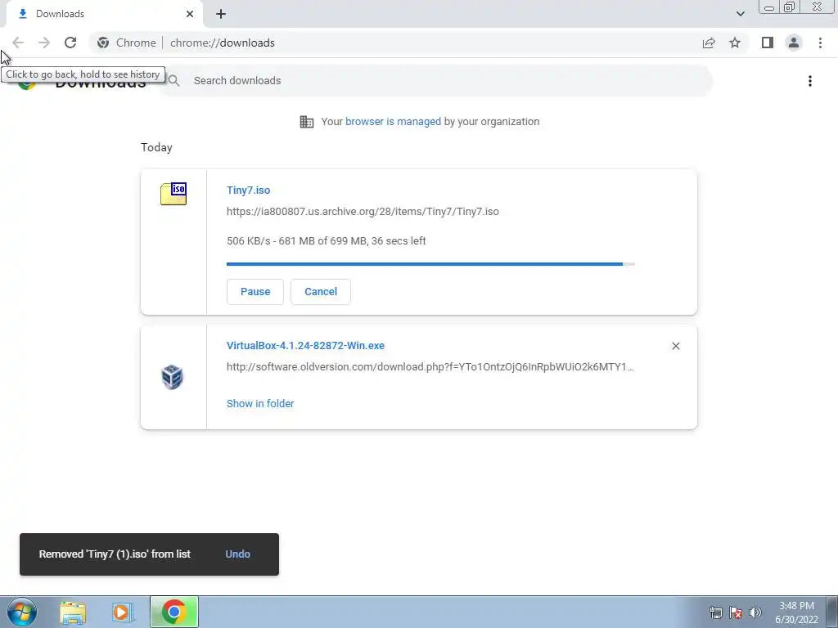Open the Tiny7.iso file name link
This screenshot has width=838, height=628.
248,190
